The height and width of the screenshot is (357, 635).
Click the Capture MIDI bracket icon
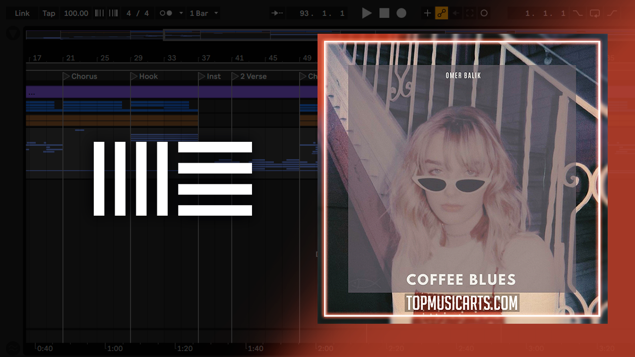click(470, 13)
